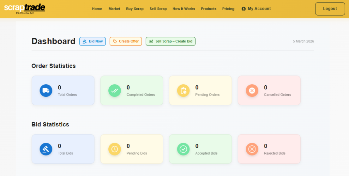349x176 pixels.
Task: Click the Completed Orders double-check icon
Action: click(115, 90)
